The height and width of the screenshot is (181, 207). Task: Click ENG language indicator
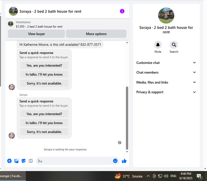pos(173,176)
